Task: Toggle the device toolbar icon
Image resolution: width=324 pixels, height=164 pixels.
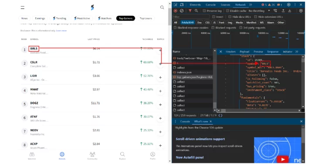Action: (x=182, y=4)
